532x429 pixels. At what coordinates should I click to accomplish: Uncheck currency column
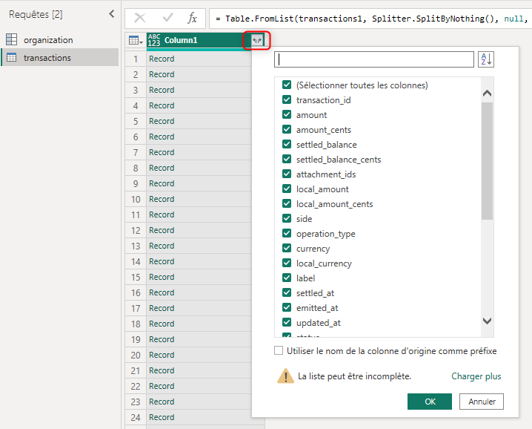tap(287, 248)
